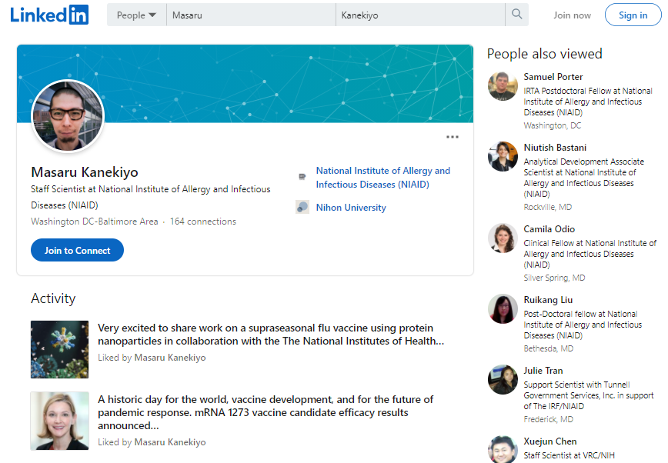
Task: Open the Nihon University link
Action: click(351, 208)
